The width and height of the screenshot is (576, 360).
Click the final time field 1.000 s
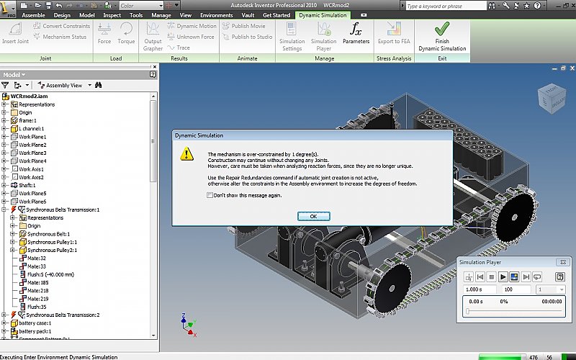[480, 289]
